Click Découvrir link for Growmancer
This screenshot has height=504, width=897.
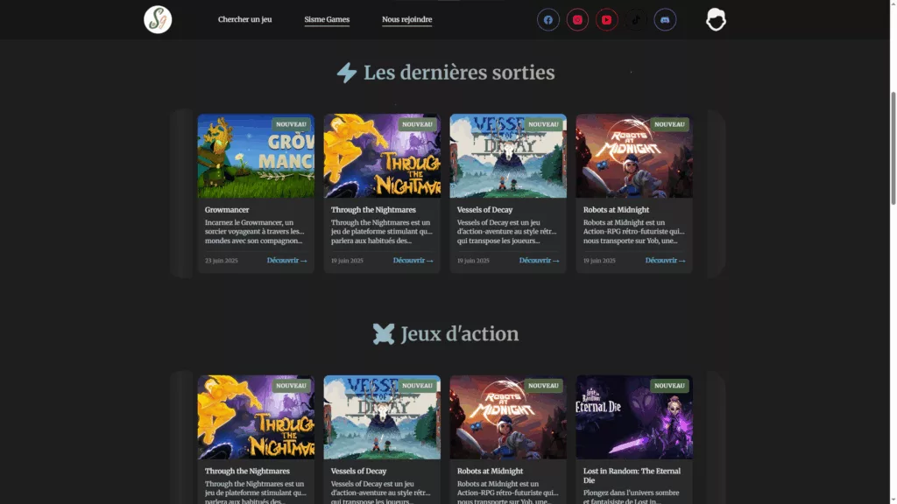click(287, 261)
